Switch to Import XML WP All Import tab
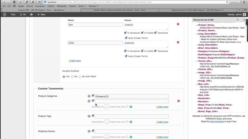 click(x=41, y=10)
